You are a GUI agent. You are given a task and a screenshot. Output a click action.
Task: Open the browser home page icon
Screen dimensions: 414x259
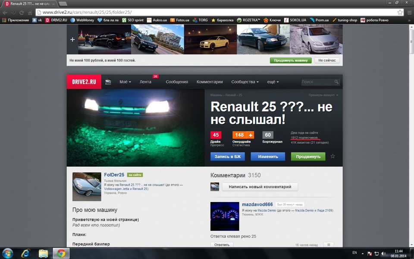point(30,13)
